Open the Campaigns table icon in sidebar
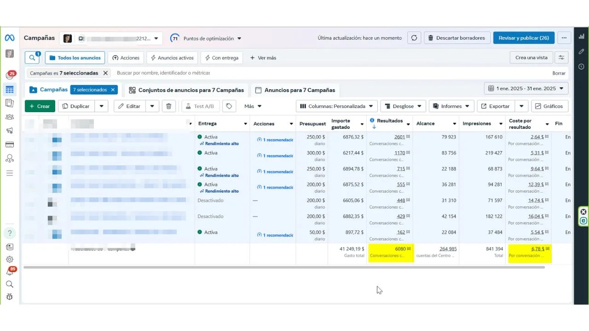 tap(10, 89)
